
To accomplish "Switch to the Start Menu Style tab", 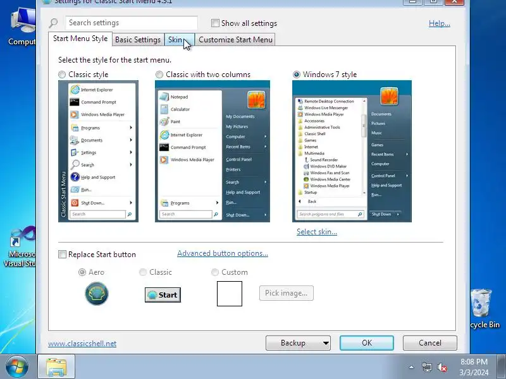I will (x=80, y=39).
